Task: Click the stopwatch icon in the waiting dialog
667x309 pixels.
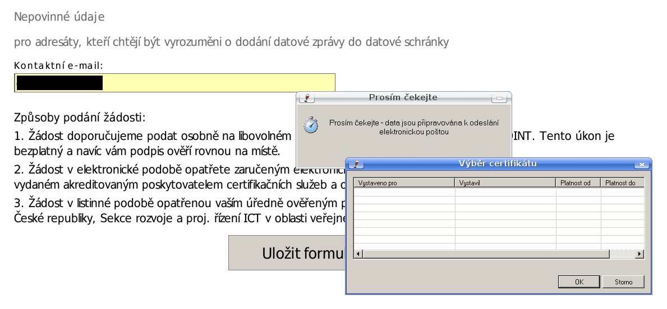Action: (x=311, y=125)
